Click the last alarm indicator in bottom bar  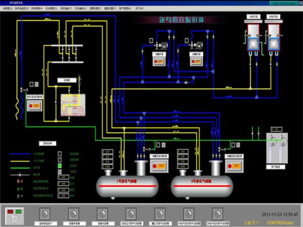tap(217, 212)
